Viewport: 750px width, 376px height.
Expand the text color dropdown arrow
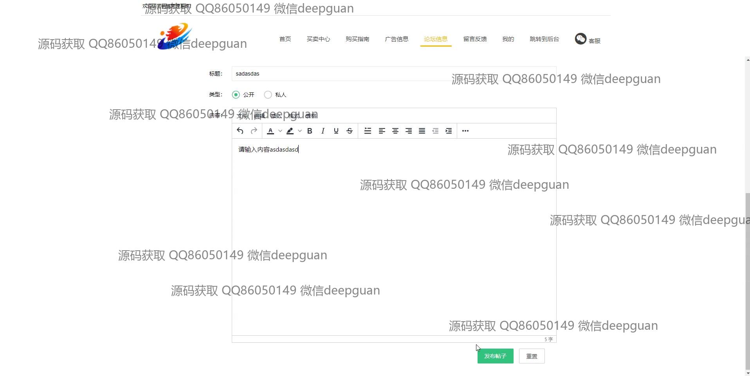point(280,131)
